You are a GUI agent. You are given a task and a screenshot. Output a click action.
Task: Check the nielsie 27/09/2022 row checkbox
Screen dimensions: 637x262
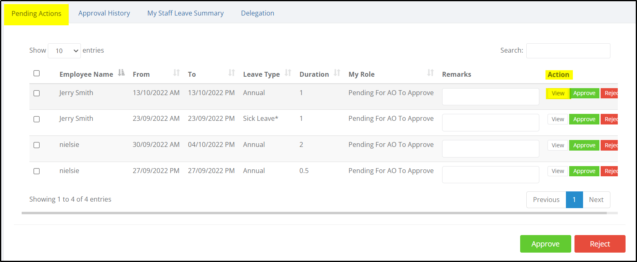pos(37,171)
